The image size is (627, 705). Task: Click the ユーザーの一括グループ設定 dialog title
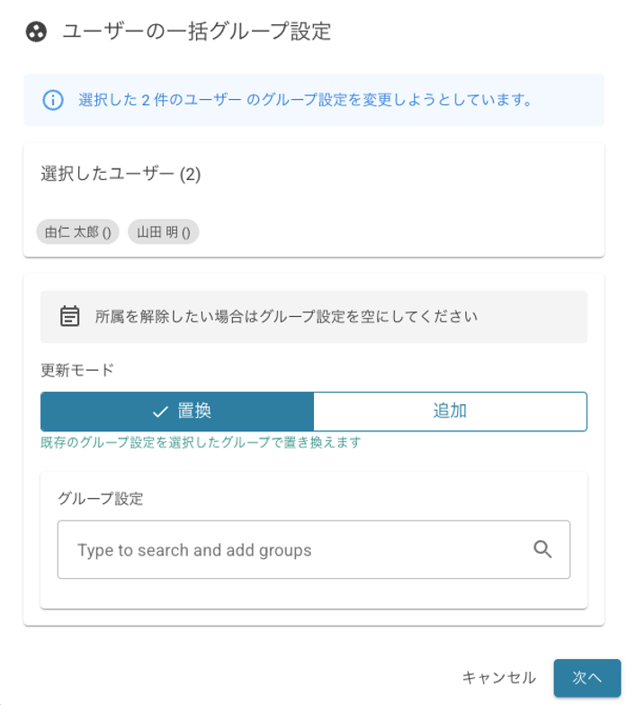tap(197, 32)
